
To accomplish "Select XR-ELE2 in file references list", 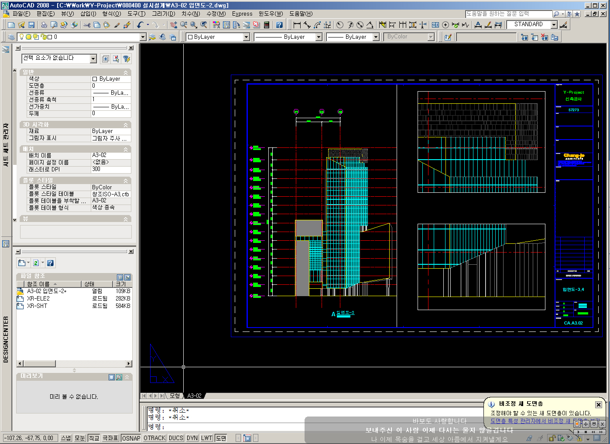I will click(38, 298).
